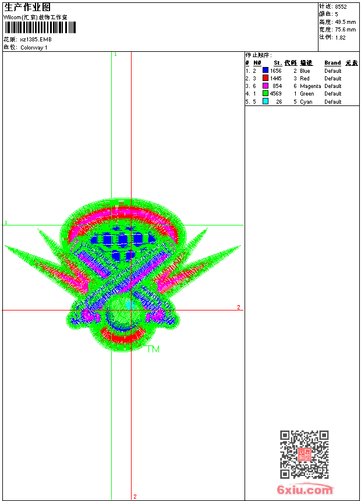Select the Green row stitch count 4569

pos(276,94)
